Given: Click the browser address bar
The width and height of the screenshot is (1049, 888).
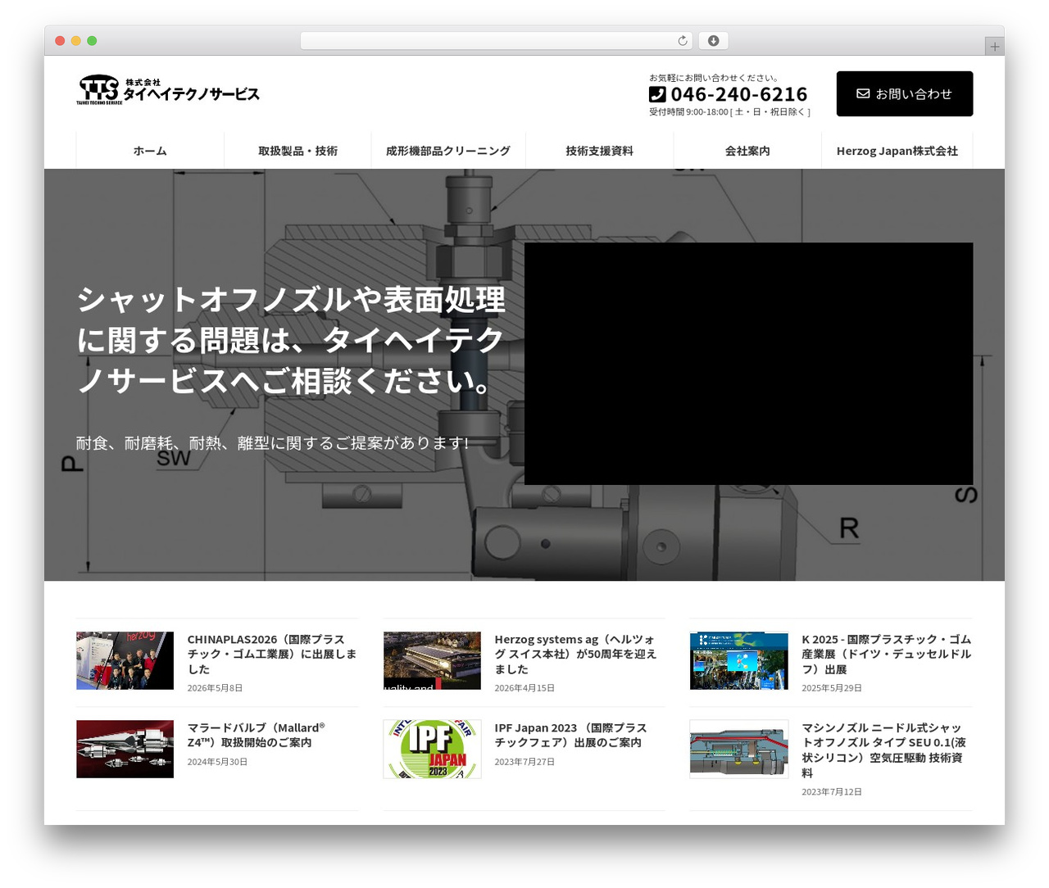Looking at the screenshot, I should [497, 41].
